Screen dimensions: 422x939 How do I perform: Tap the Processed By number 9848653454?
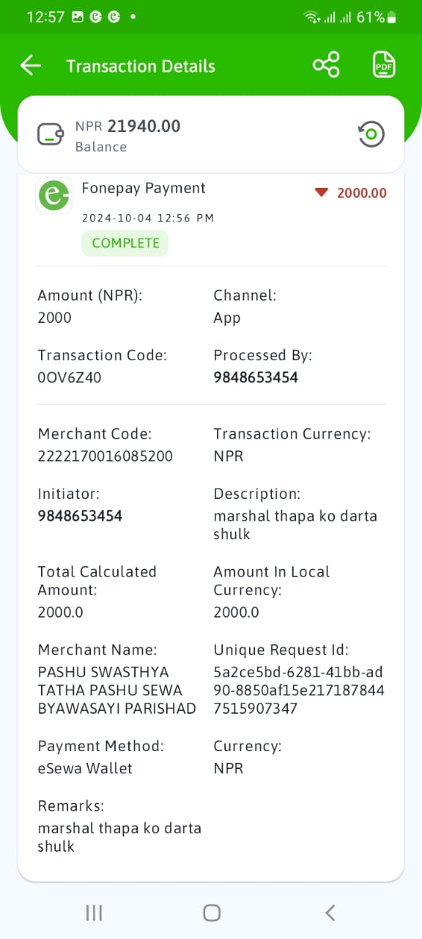(256, 378)
